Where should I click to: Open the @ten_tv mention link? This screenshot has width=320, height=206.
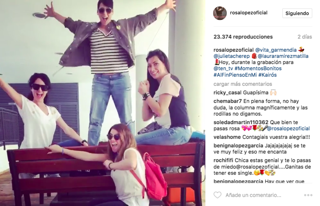[223, 68]
